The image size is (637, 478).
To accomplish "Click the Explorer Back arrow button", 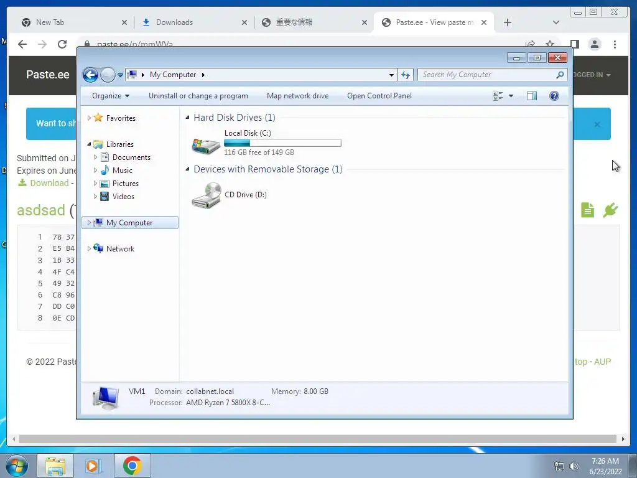I will tap(90, 75).
